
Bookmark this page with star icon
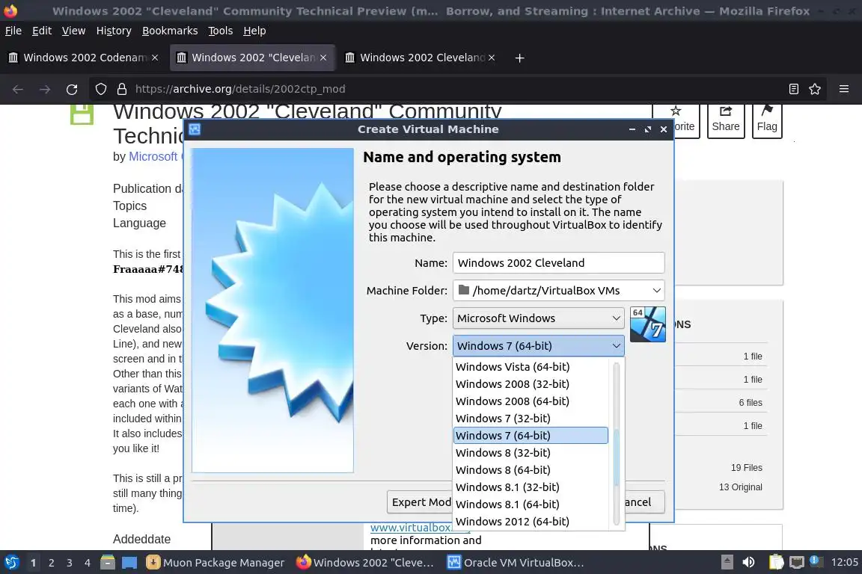click(815, 89)
